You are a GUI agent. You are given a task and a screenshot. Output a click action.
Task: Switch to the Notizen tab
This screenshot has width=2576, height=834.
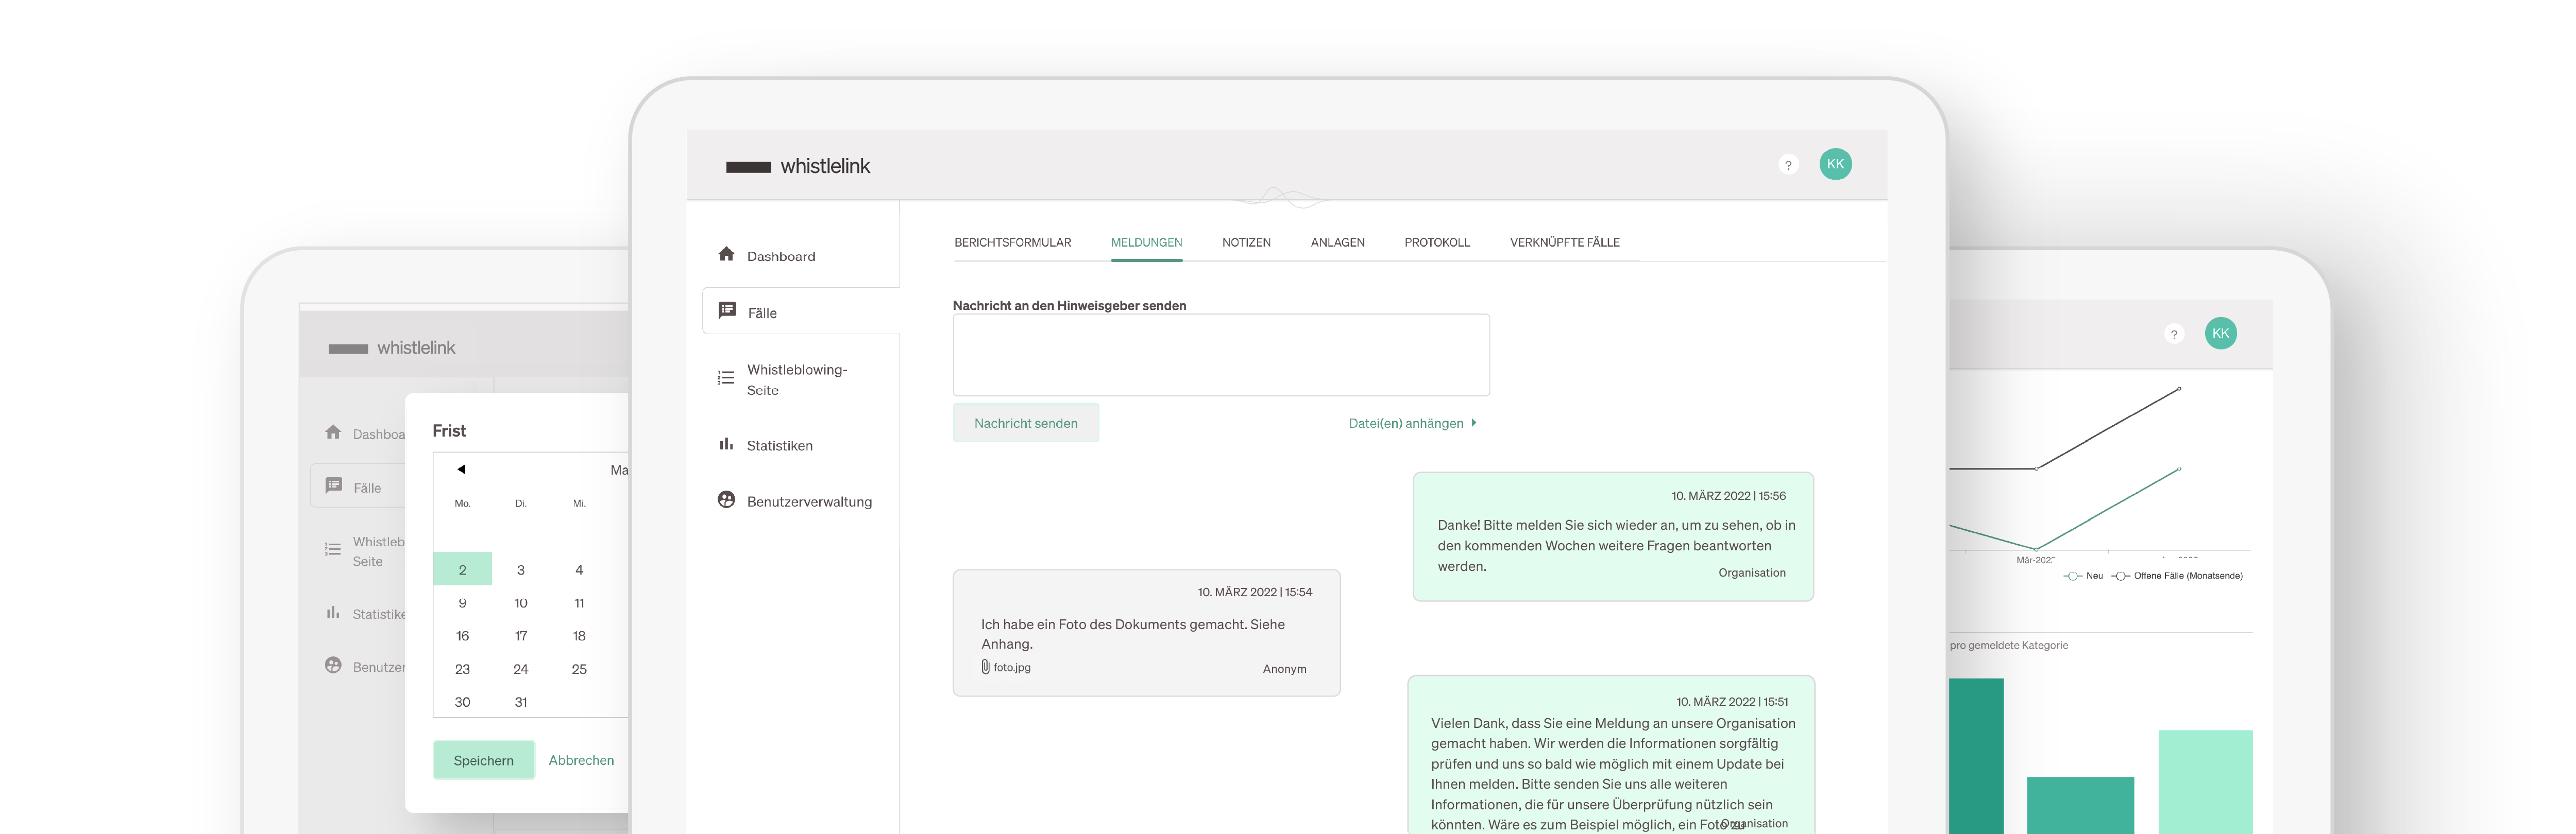pos(1246,242)
